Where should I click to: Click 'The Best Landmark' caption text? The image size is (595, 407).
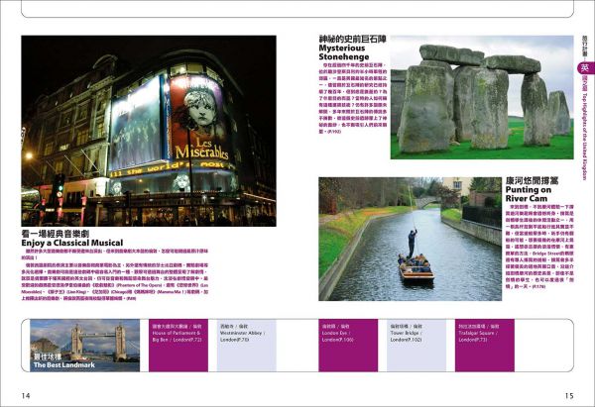64,365
